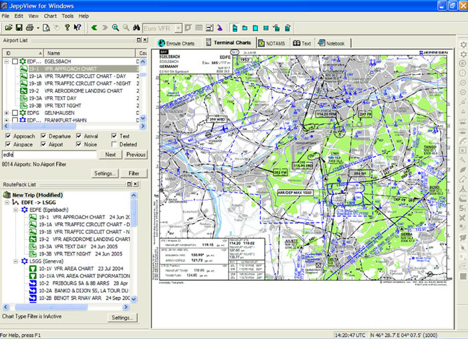Click the gray Forward arrow icon
This screenshot has width=468, height=339.
coord(105,28)
